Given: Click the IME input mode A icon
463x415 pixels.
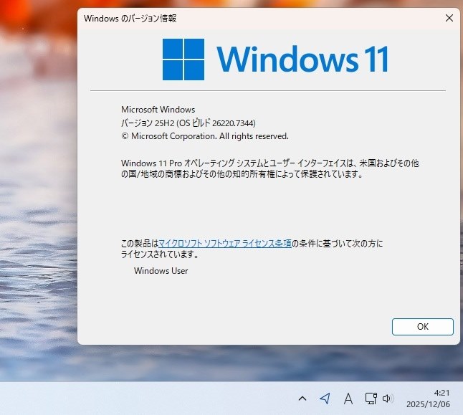Looking at the screenshot, I should click(348, 399).
